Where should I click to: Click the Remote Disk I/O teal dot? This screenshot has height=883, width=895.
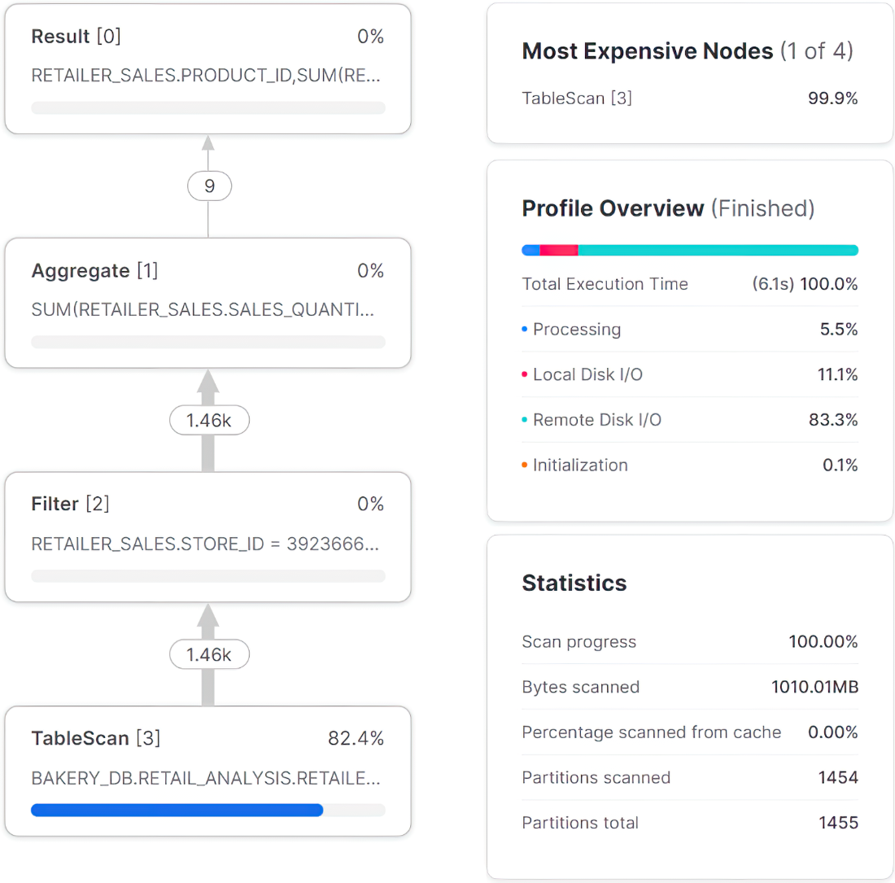coord(525,419)
